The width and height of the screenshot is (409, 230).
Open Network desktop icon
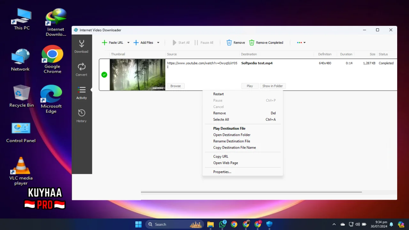20,60
